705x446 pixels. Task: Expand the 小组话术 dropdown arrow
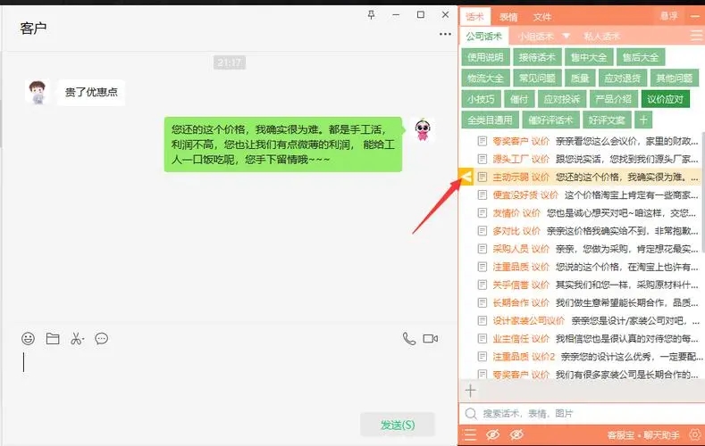[565, 37]
